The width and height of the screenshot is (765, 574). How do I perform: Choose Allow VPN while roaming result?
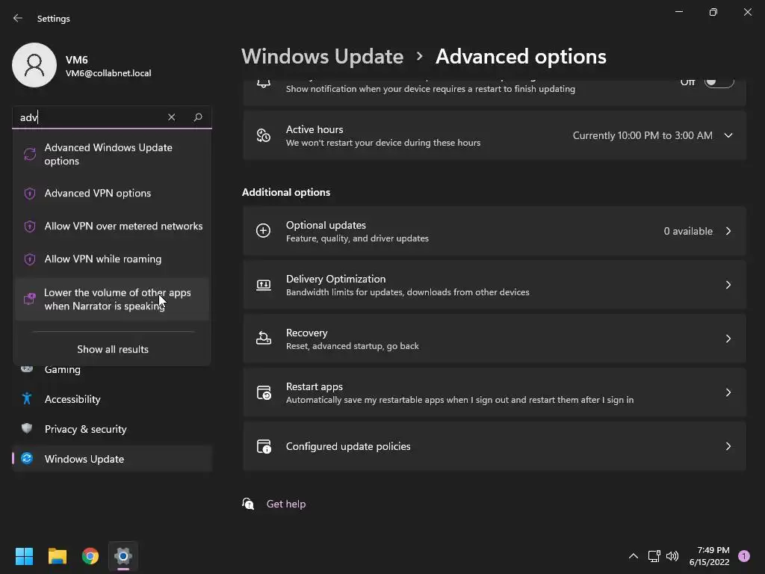[x=112, y=259]
